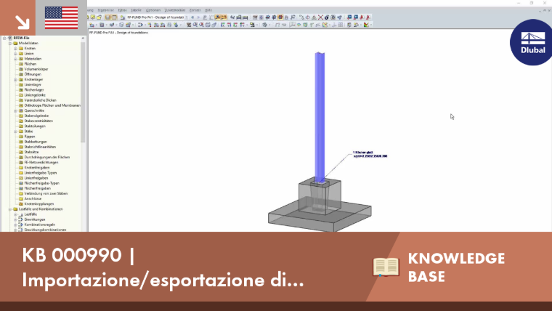This screenshot has height=311, width=552.
Task: Select Querschnitte in the navigator tree
Action: coord(34,110)
